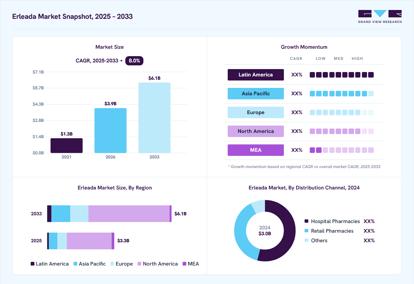Click the XX% value for Hospital Pharmacies
The height and width of the screenshot is (284, 414).
(369, 221)
